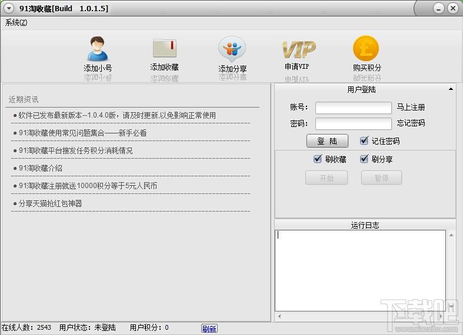Click the 刷新 link in status bar
The width and height of the screenshot is (463, 335).
pyautogui.click(x=209, y=329)
